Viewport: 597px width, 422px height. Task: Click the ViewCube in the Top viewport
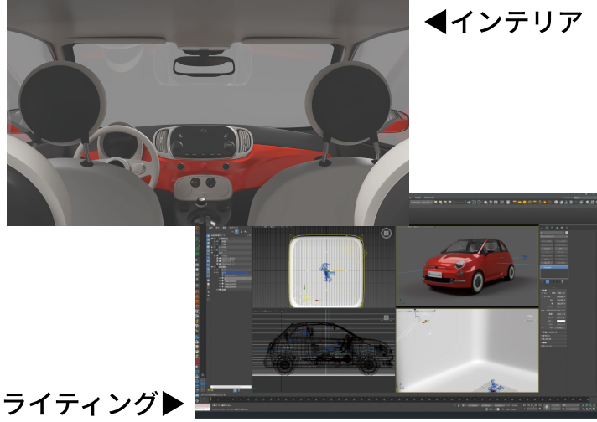point(385,233)
